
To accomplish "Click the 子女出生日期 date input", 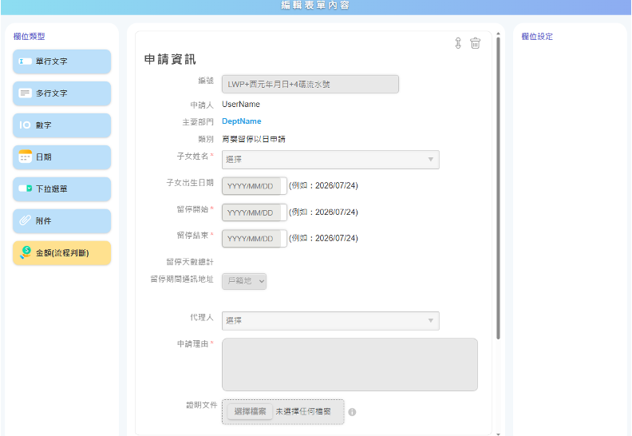I will click(255, 186).
